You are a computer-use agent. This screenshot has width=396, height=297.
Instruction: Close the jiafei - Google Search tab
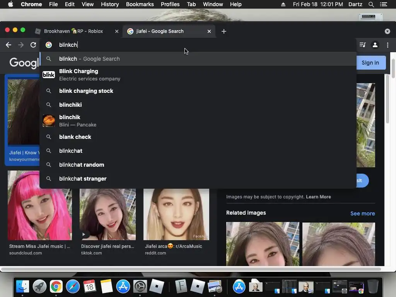tap(209, 31)
